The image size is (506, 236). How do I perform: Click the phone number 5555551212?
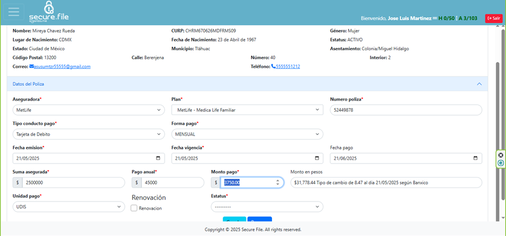(x=288, y=67)
